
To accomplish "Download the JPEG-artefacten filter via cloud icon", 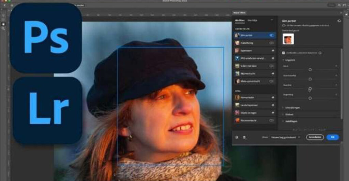I will click(273, 58).
